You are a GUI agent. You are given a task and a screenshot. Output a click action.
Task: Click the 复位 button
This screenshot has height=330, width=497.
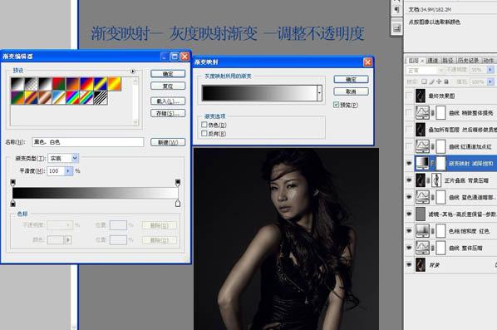[168, 86]
